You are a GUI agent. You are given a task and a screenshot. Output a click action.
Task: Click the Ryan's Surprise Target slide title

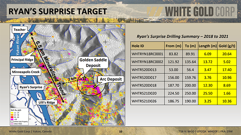pyautogui.click(x=58, y=12)
